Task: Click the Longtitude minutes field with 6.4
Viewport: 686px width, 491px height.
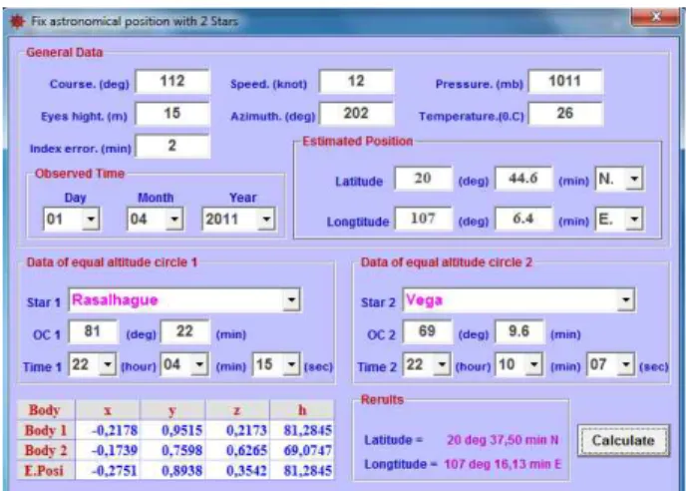Action: pyautogui.click(x=523, y=219)
